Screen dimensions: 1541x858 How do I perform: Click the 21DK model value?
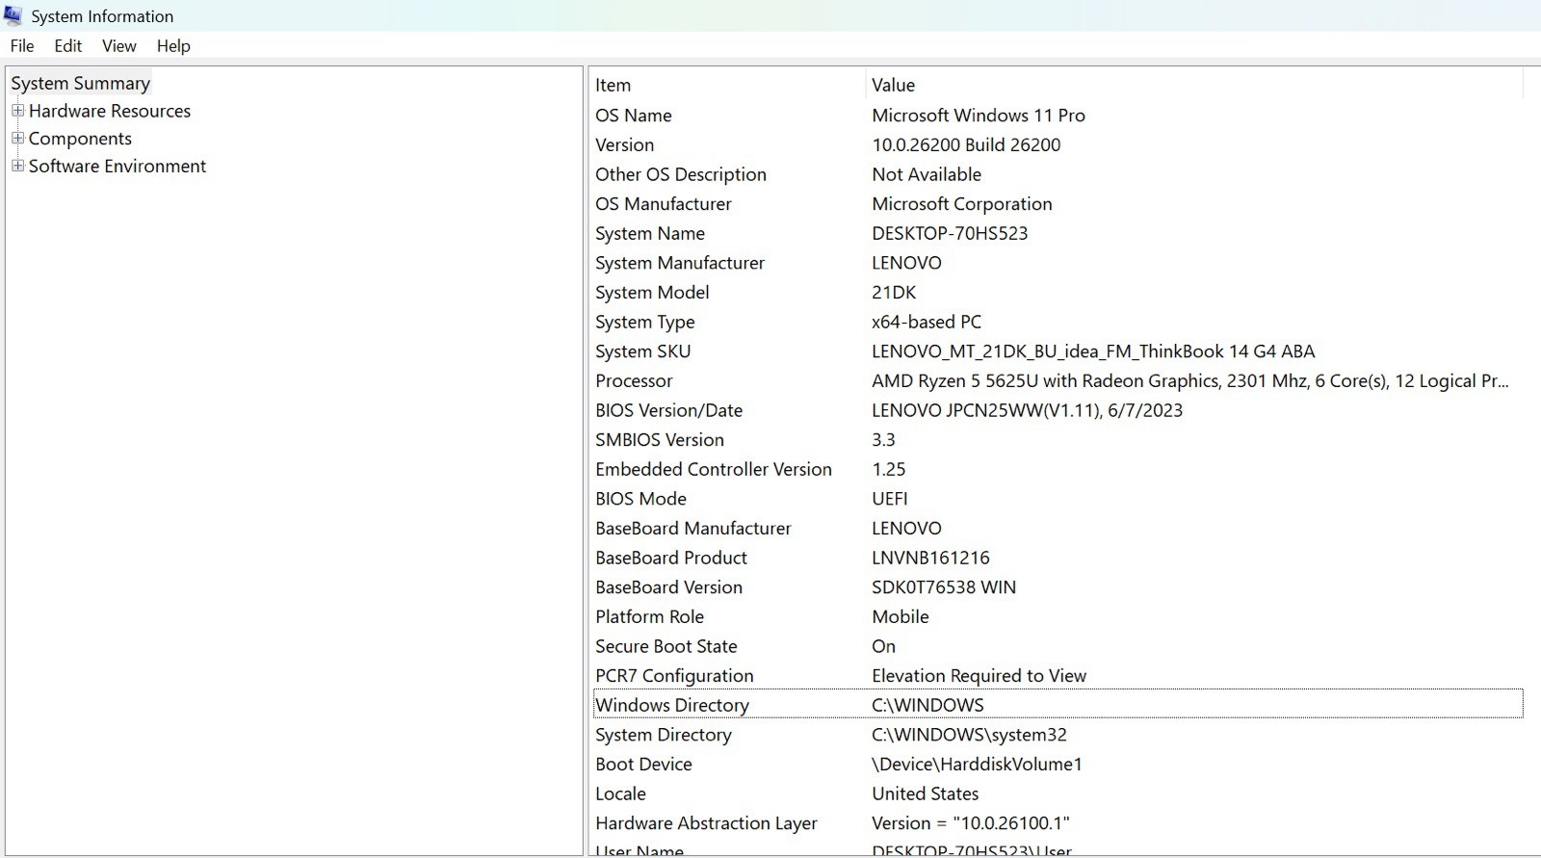(x=894, y=292)
